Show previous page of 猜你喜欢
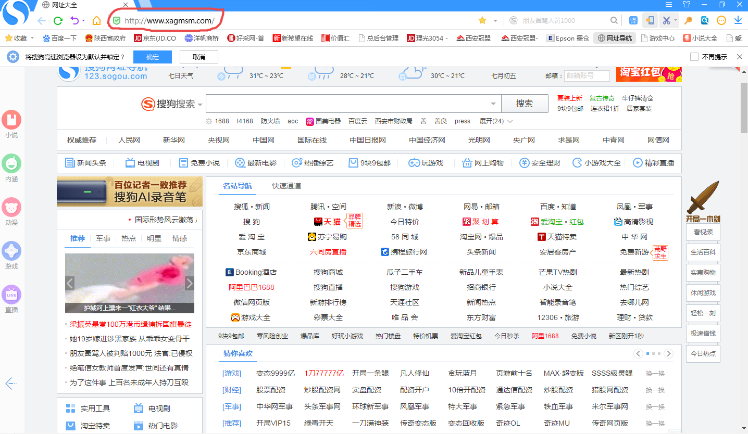 pyautogui.click(x=638, y=354)
